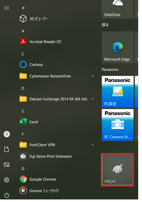
Task: Launch the PC Camera Utility tile
Action: click(x=118, y=125)
